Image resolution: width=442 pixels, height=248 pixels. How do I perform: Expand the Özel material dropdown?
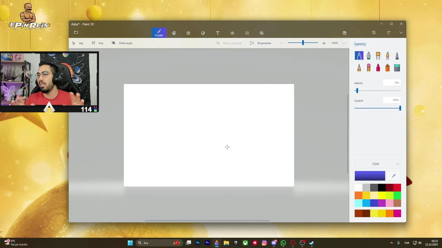click(378, 164)
